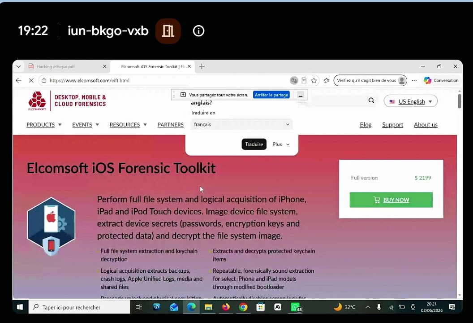Click the site info icon before the URL
The height and width of the screenshot is (323, 473).
click(x=44, y=80)
